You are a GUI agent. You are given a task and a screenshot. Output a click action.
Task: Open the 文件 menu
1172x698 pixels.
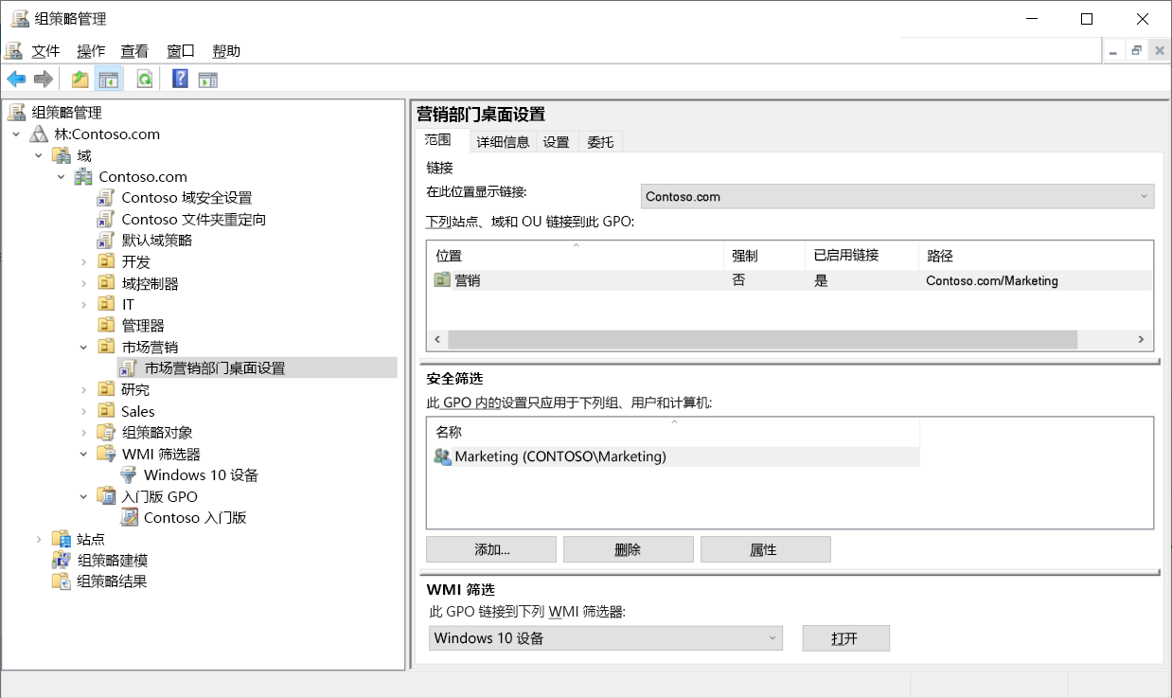click(x=45, y=50)
